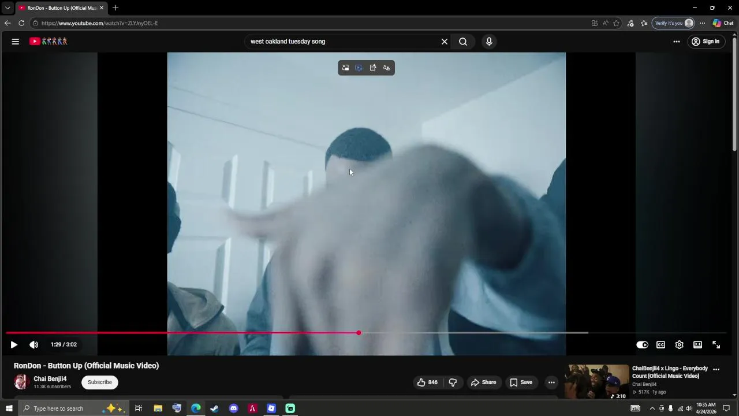This screenshot has height=416, width=739.
Task: Open more actions below video
Action: click(x=551, y=382)
